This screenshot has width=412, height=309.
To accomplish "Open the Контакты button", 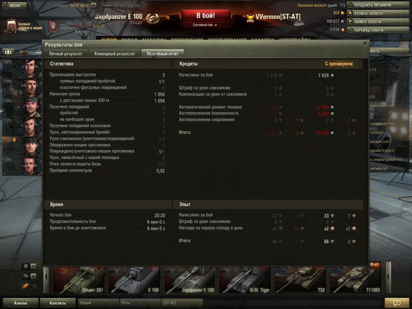I will [x=58, y=303].
